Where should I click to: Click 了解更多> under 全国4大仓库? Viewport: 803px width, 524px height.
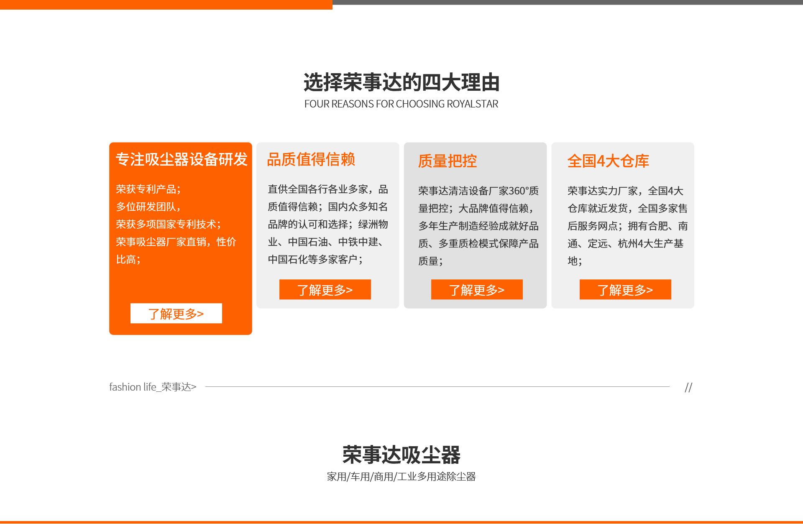pos(625,289)
